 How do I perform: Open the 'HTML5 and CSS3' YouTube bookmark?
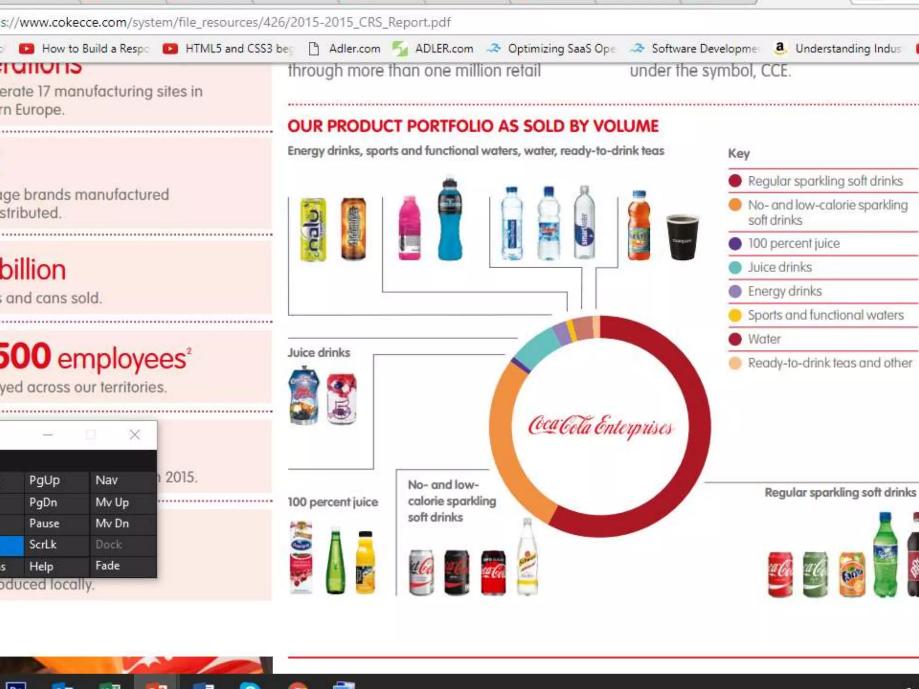coord(229,48)
